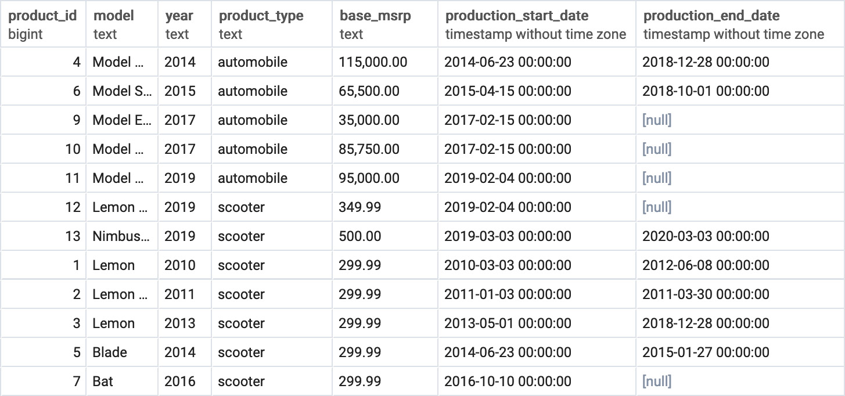845x396 pixels.
Task: Click base_msrp cell 35,000.00
Action: click(385, 120)
